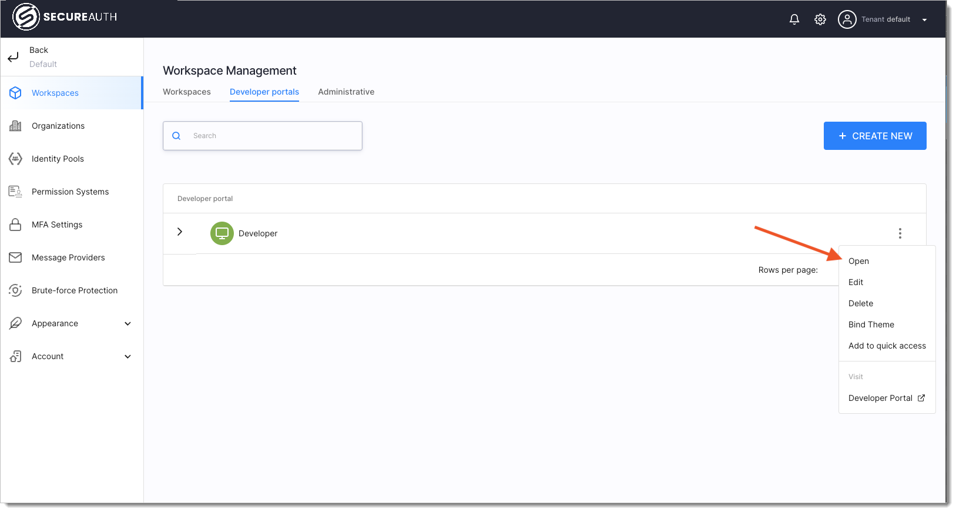This screenshot has width=956, height=512.
Task: Click the Organizations building icon
Action: point(15,126)
